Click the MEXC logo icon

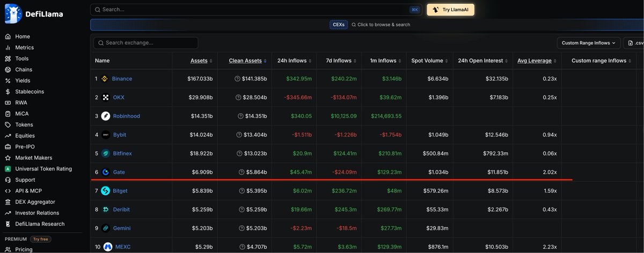pyautogui.click(x=108, y=247)
